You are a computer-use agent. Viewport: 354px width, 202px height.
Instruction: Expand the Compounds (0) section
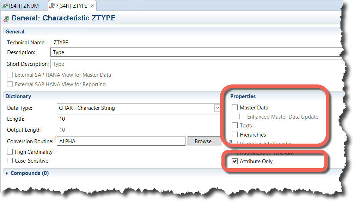(x=7, y=173)
